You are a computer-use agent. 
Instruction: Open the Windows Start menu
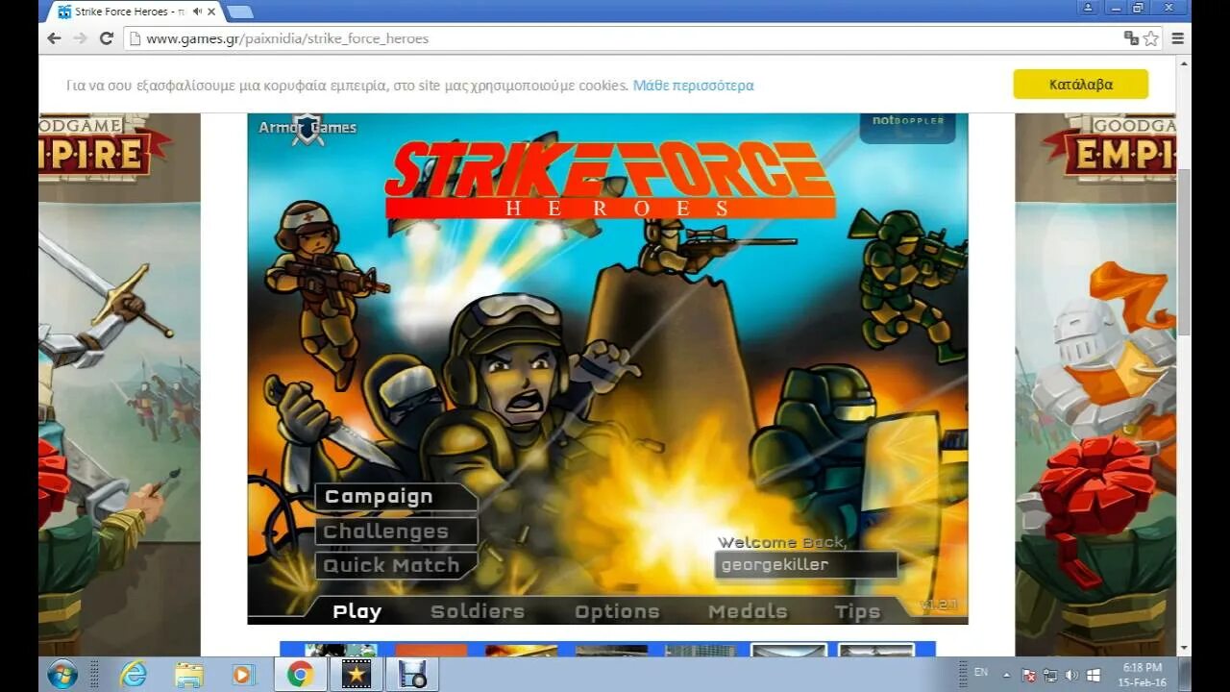pos(62,675)
